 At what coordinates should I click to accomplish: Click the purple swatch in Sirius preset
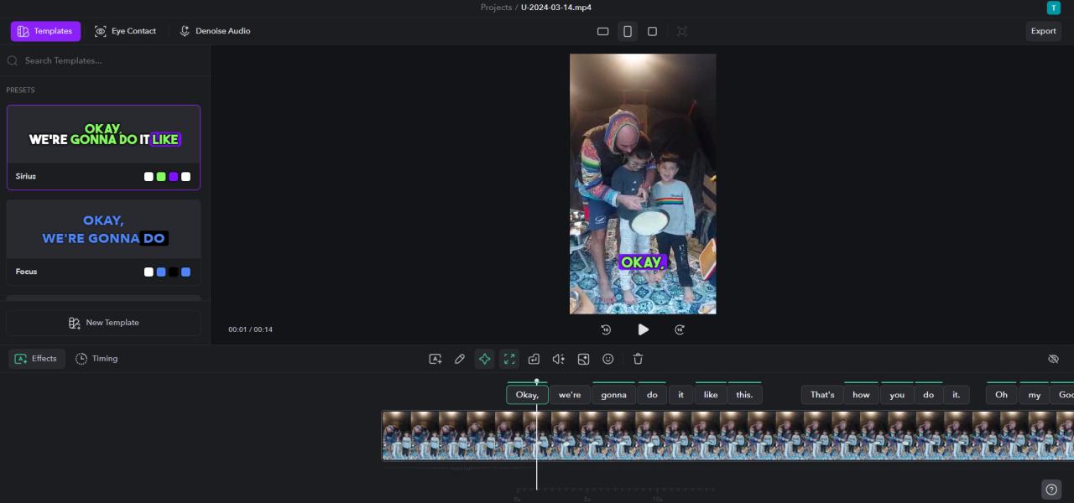[174, 177]
